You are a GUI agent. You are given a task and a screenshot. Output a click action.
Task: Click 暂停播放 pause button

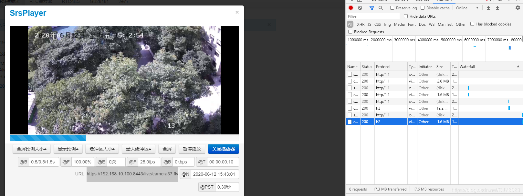coord(192,149)
